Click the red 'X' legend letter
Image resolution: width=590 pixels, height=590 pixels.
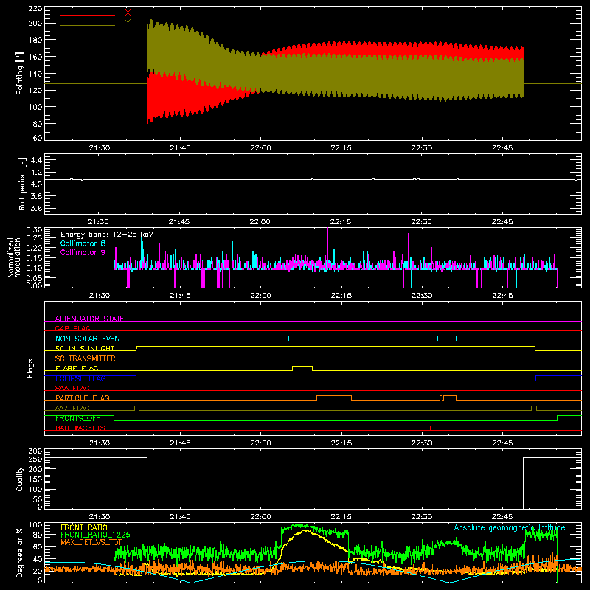click(x=128, y=13)
